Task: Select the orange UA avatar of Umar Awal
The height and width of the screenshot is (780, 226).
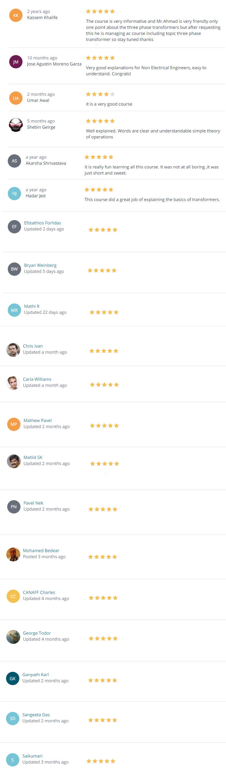Action: click(x=16, y=98)
